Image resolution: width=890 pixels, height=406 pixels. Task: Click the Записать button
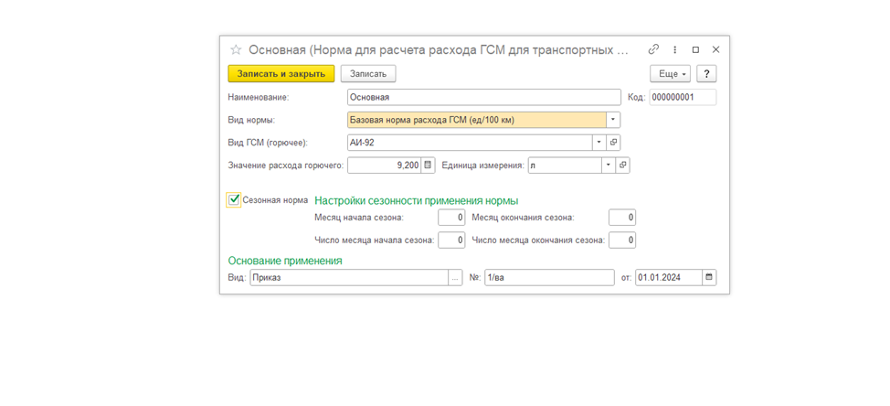tap(368, 74)
